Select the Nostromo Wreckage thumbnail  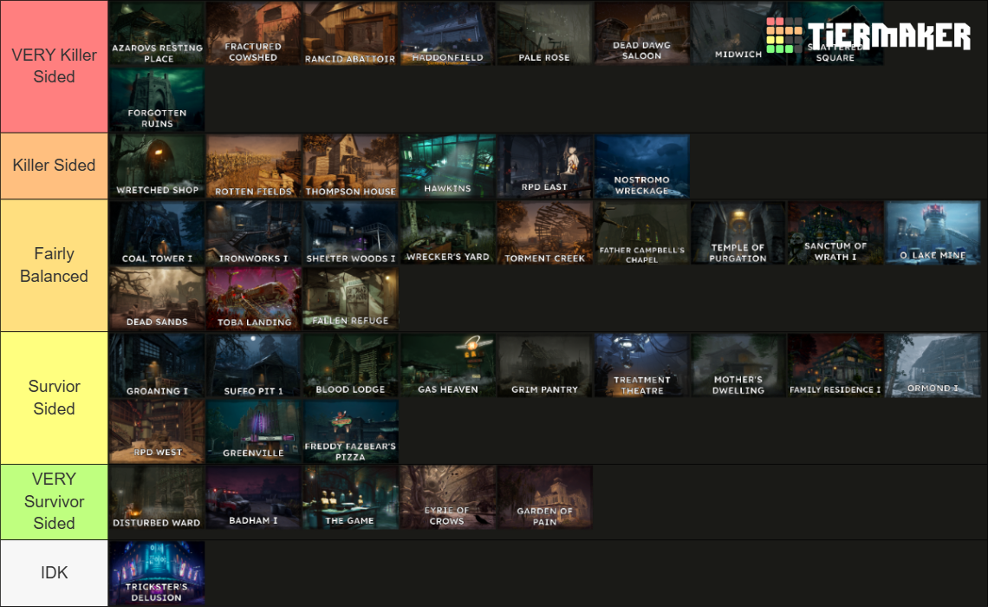(x=641, y=166)
